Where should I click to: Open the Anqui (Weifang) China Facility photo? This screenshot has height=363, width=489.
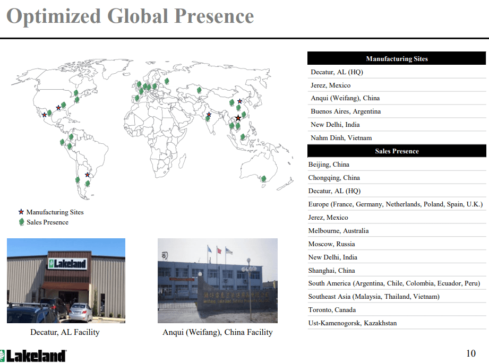(x=217, y=280)
